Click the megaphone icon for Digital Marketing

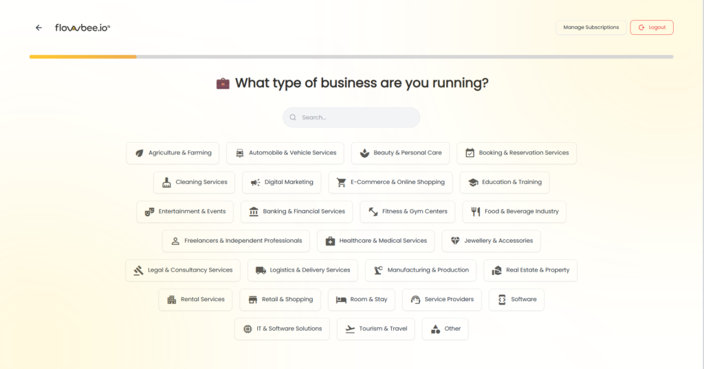[x=256, y=182]
